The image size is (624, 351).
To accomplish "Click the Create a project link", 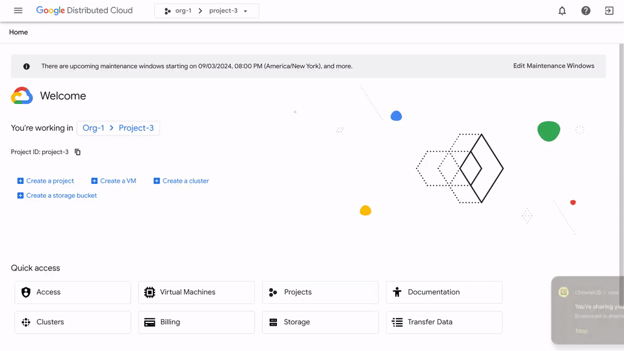I will click(50, 181).
